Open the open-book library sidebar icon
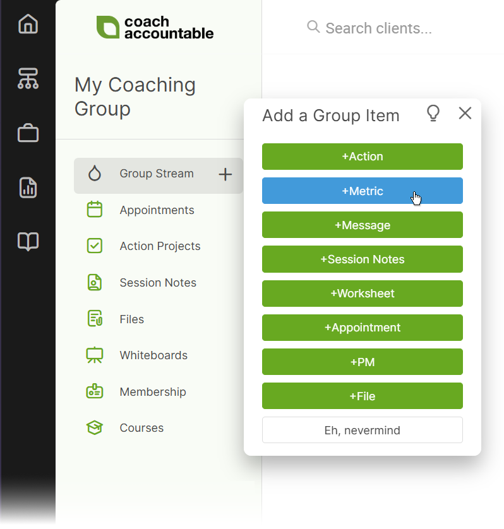 pos(28,241)
